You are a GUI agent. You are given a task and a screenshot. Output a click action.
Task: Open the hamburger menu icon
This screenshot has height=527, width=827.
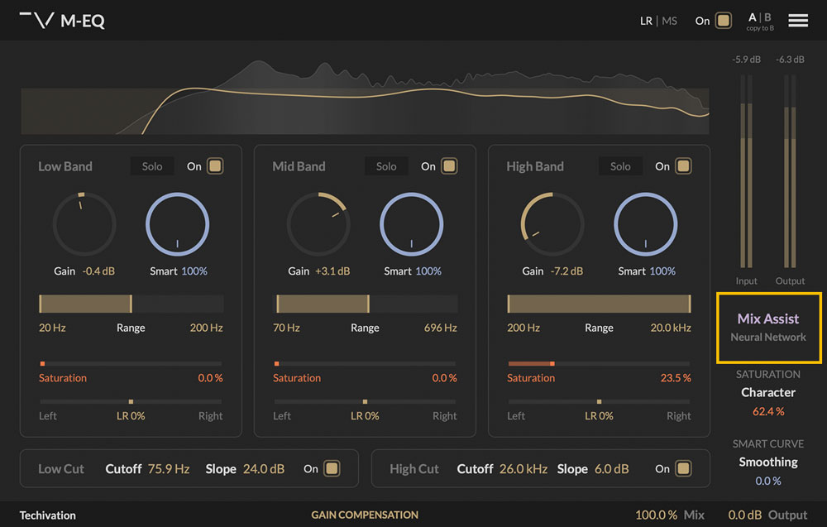point(797,20)
